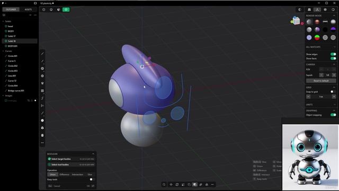The width and height of the screenshot is (339, 191).
Task: Collapse the Render Mode section
Action: click(x=334, y=15)
